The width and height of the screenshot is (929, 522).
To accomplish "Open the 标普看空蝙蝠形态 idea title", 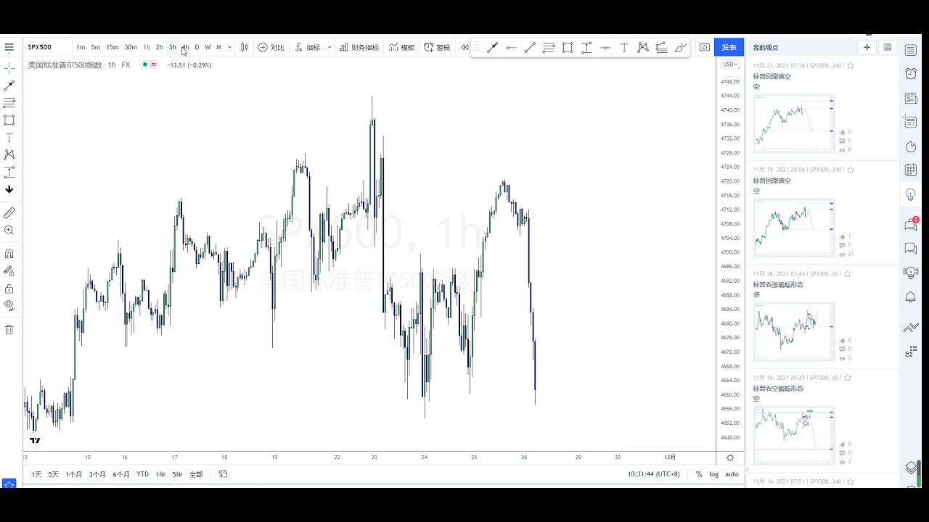I will point(778,389).
